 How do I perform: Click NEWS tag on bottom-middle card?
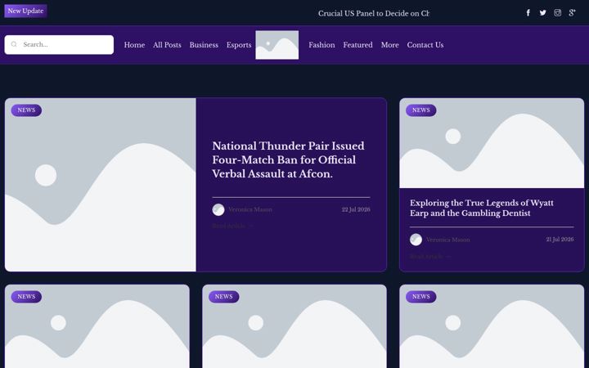pyautogui.click(x=224, y=297)
